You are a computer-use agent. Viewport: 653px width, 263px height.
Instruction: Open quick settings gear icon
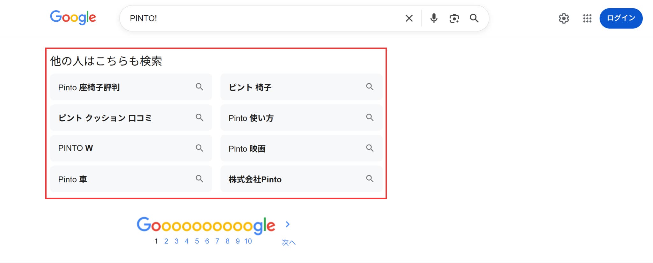pyautogui.click(x=564, y=18)
